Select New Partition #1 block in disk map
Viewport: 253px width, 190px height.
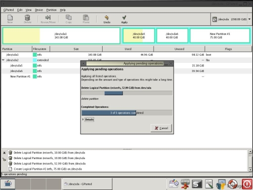[220, 35]
